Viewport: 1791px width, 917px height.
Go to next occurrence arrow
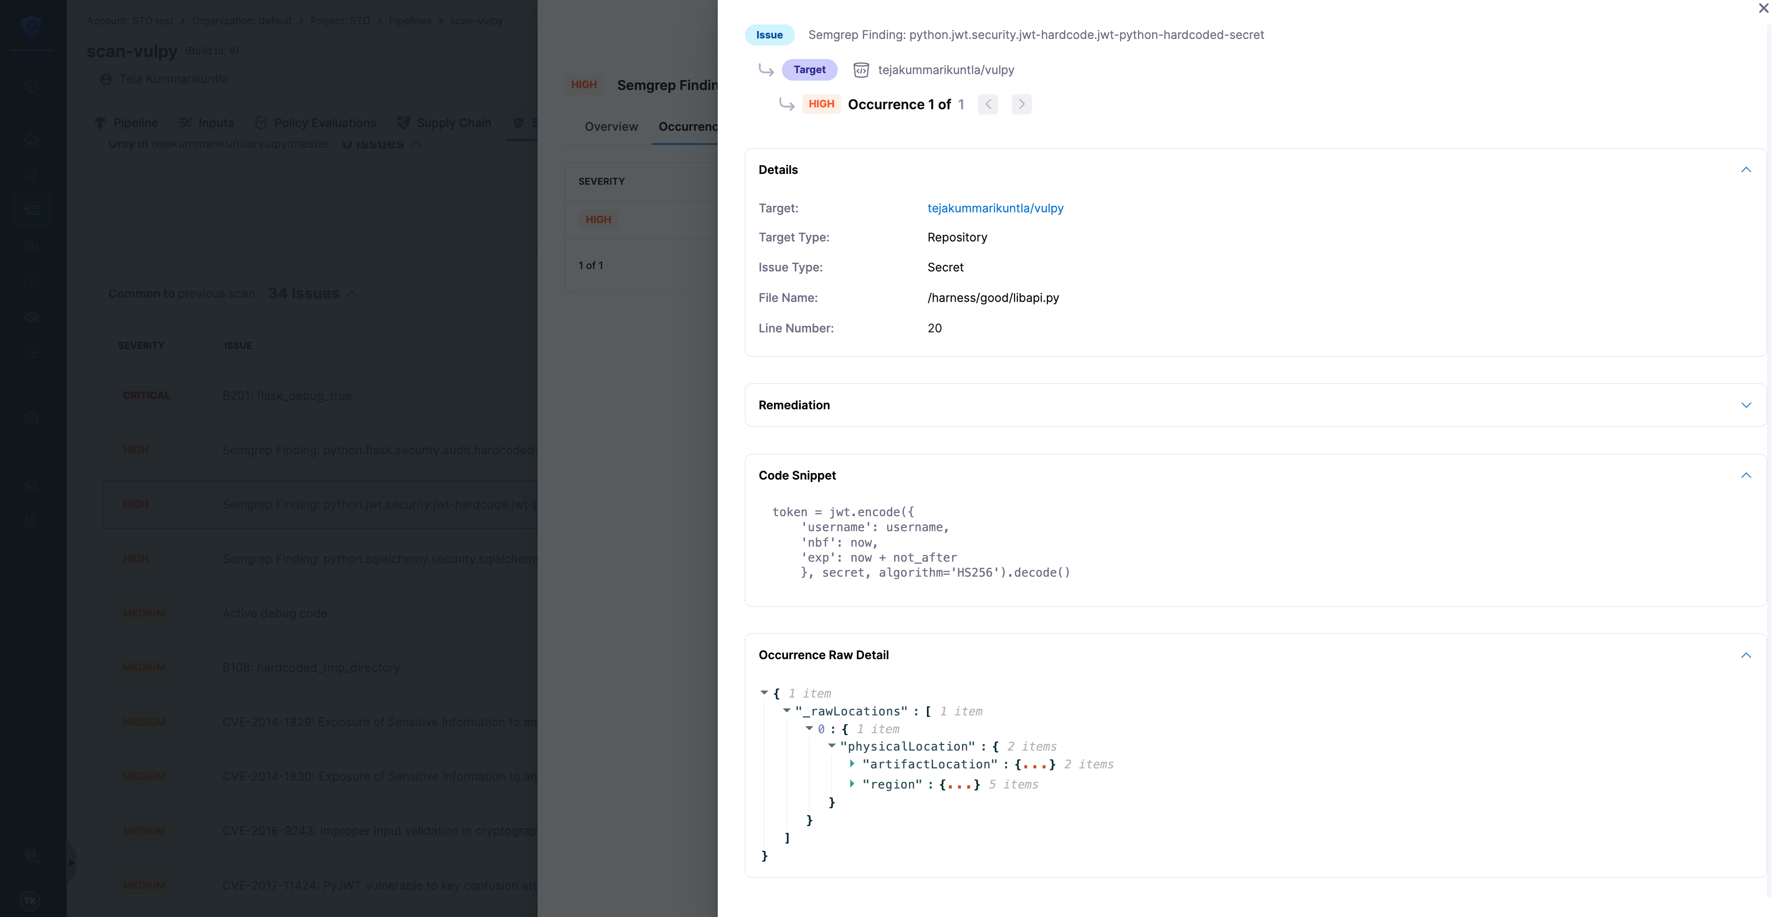click(x=1021, y=104)
